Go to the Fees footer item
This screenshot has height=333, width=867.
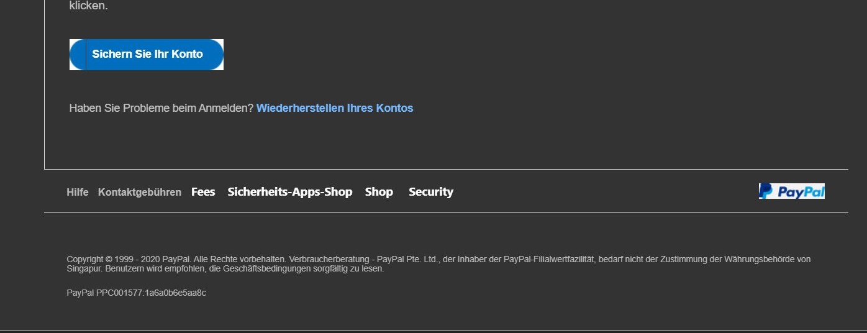[203, 192]
